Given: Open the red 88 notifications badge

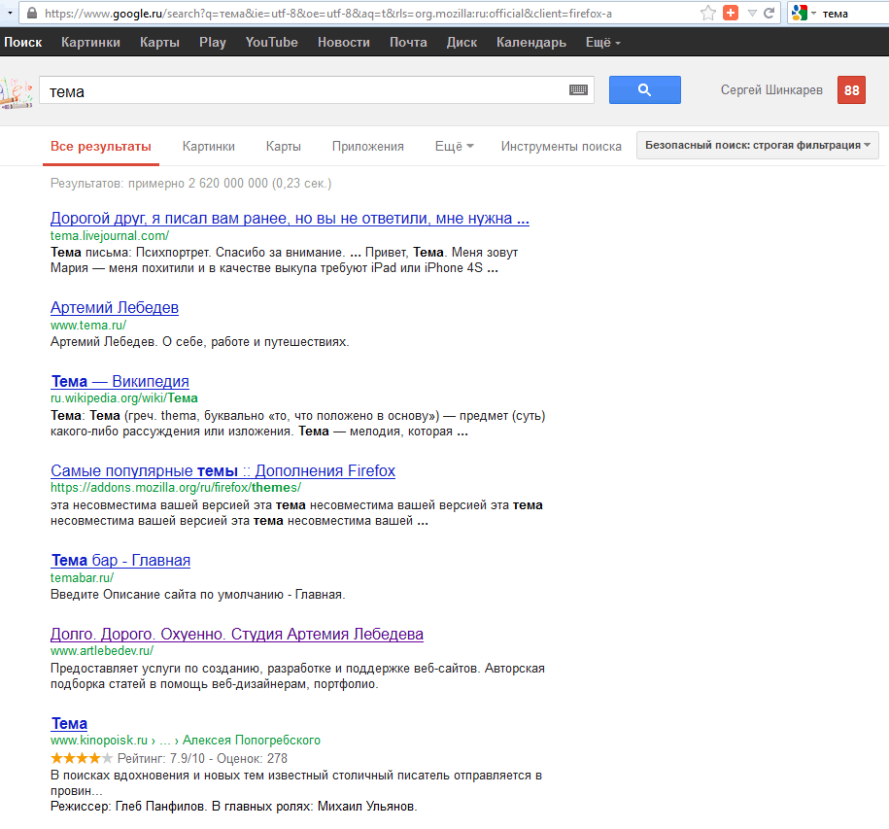Looking at the screenshot, I should pyautogui.click(x=851, y=90).
